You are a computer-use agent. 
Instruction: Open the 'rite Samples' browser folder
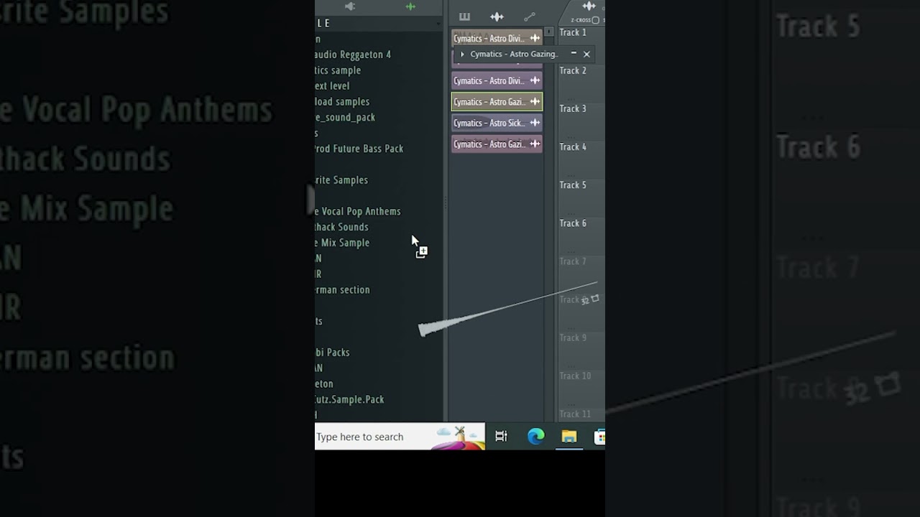(x=341, y=180)
